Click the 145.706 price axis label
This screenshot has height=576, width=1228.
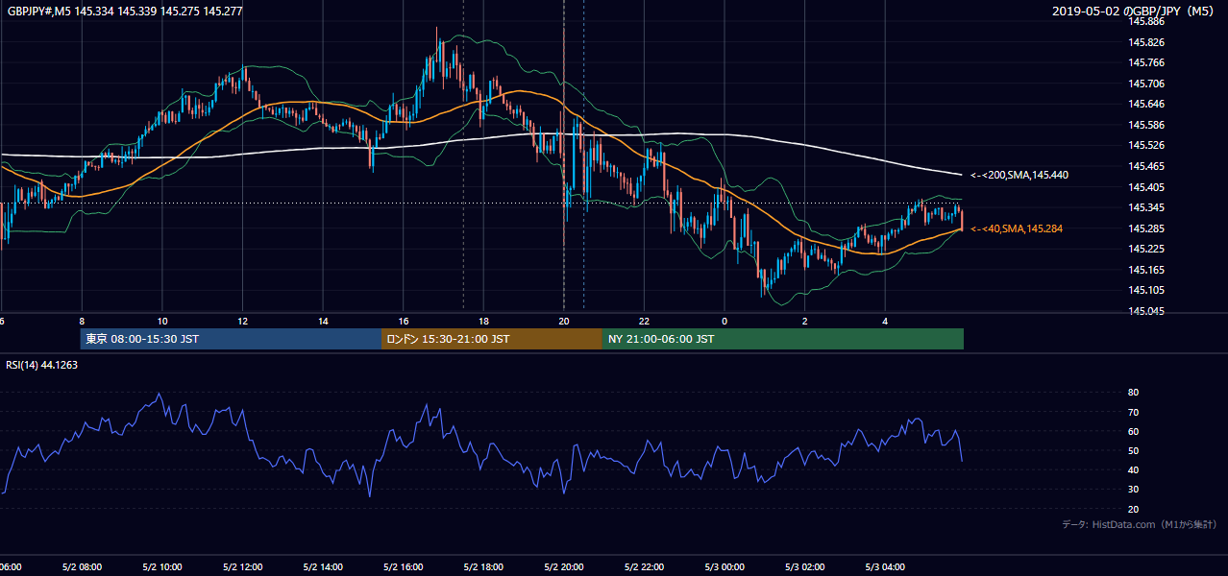tap(1145, 84)
